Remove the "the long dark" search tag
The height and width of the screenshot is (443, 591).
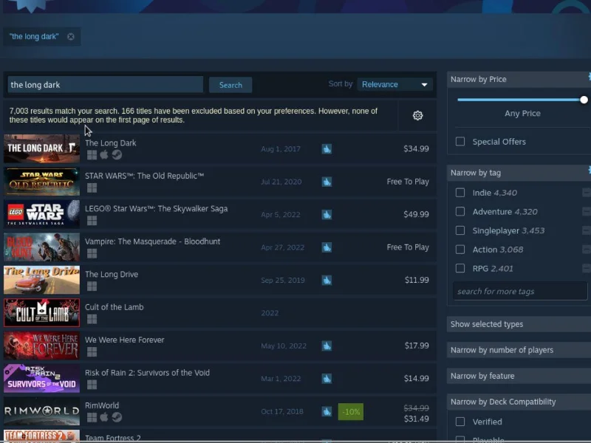coord(70,36)
